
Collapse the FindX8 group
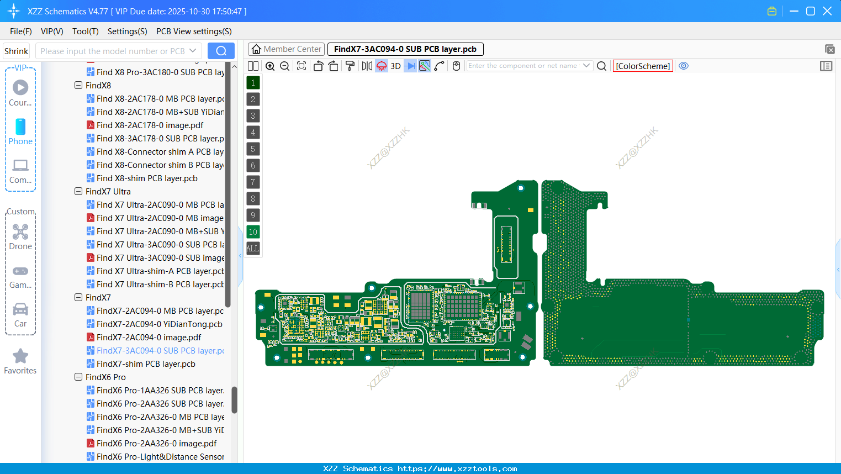coord(78,85)
